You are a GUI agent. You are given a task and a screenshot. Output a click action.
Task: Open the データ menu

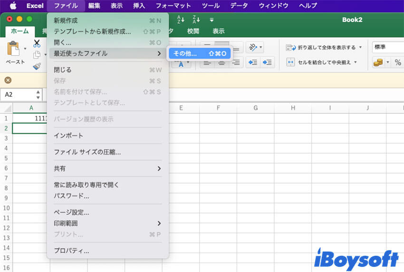click(x=239, y=6)
